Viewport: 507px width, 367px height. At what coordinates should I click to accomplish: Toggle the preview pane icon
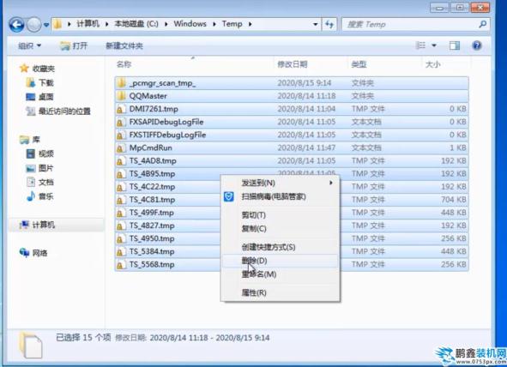click(455, 45)
